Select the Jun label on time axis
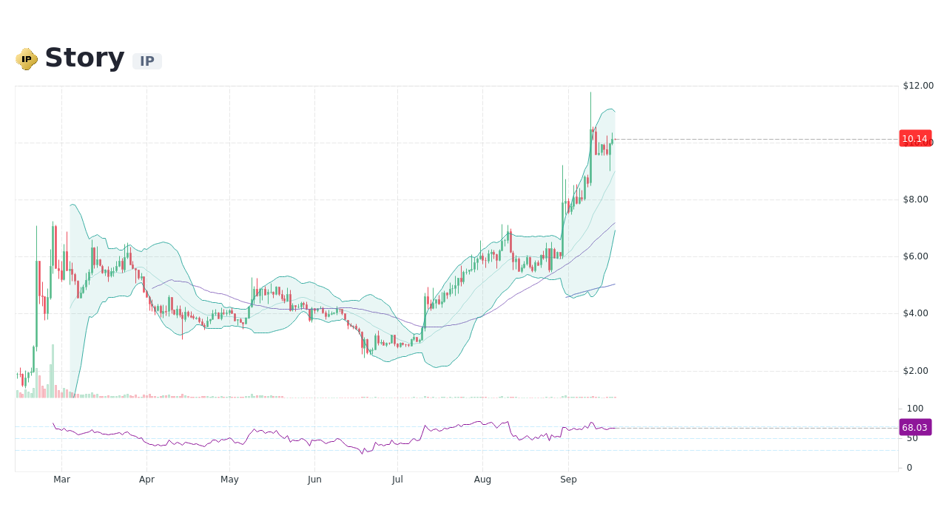 pyautogui.click(x=314, y=479)
